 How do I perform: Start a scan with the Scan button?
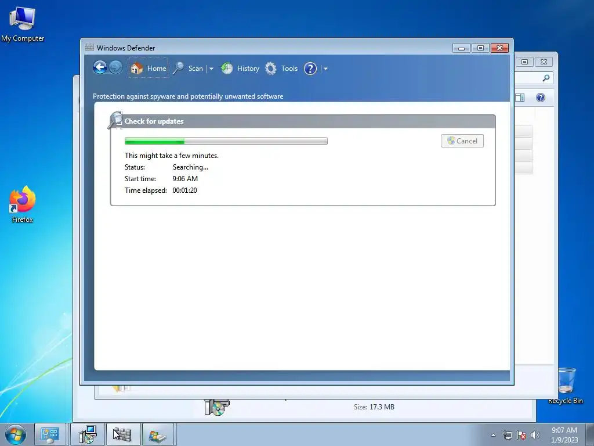[189, 69]
